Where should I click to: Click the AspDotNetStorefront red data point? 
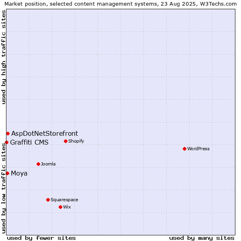(8, 134)
